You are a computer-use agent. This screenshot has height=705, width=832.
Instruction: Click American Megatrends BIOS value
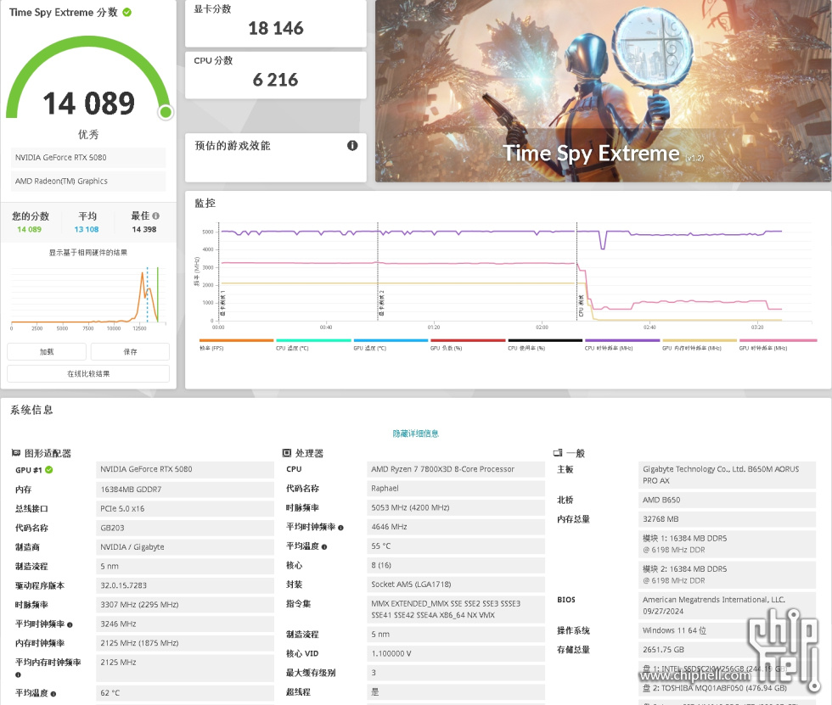coord(727,606)
